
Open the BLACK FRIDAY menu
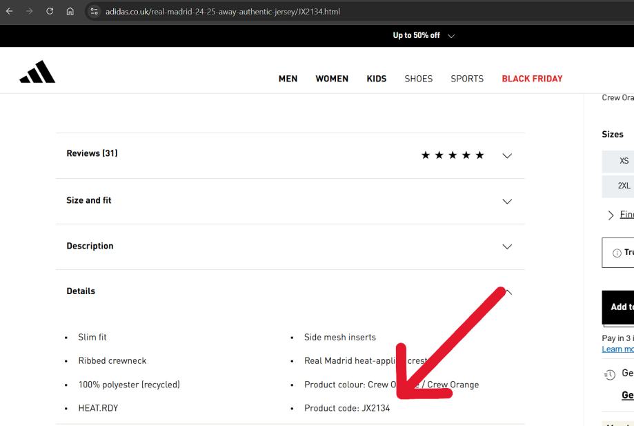[x=532, y=79]
